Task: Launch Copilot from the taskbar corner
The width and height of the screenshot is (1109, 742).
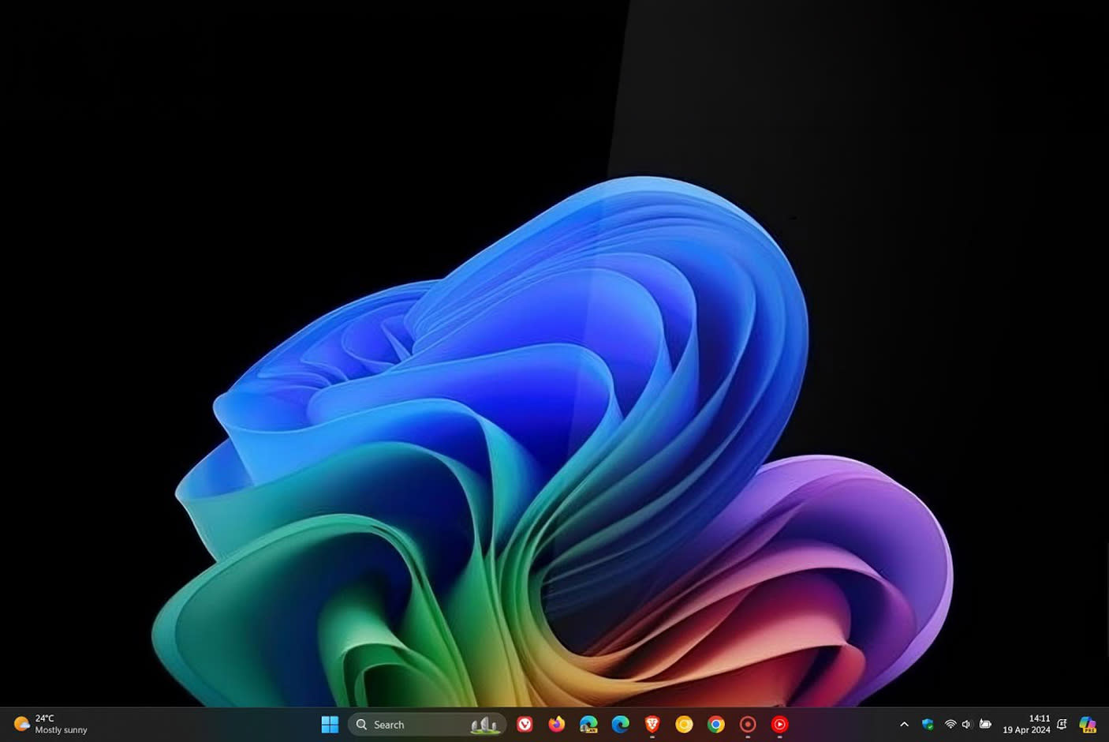Action: pos(1088,725)
